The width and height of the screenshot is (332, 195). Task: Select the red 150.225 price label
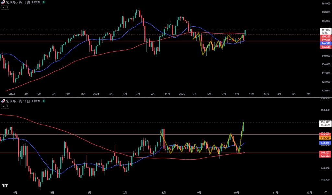325,37
